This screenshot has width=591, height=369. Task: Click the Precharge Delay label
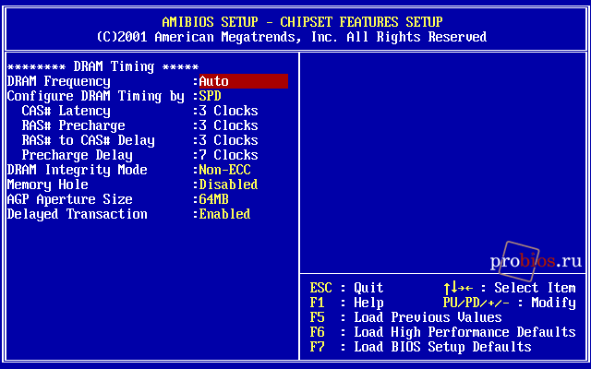[x=78, y=156]
